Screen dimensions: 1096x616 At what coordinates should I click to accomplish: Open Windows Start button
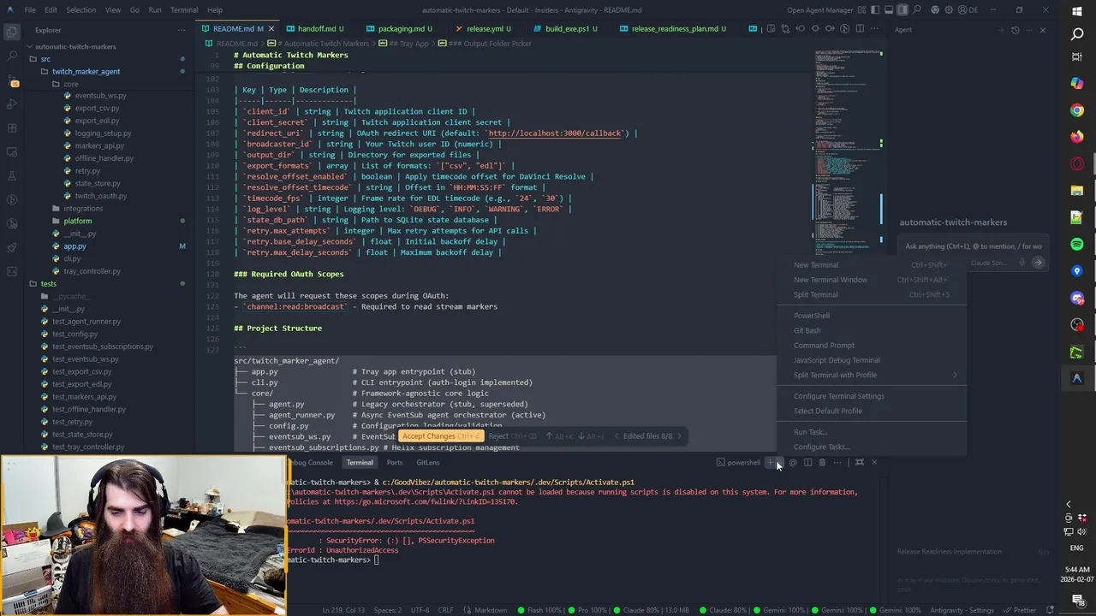pyautogui.click(x=1077, y=10)
